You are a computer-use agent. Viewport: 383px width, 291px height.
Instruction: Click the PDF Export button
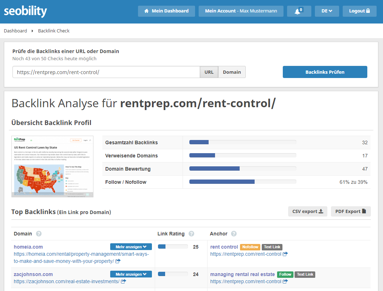click(351, 212)
